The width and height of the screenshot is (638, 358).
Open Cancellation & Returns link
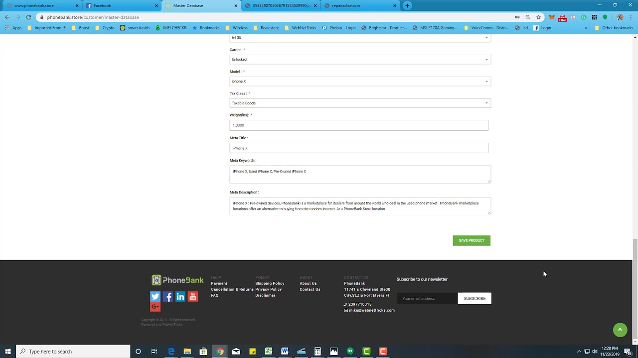[x=232, y=289]
